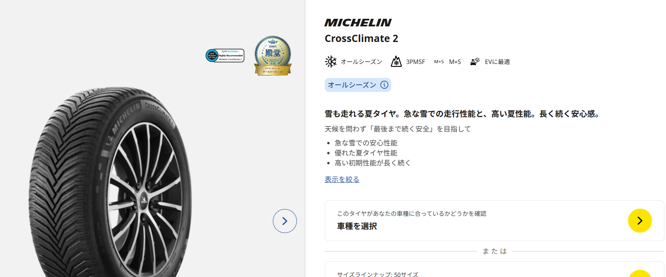This screenshot has width=666, height=277.
Task: Click the EVに最適 text label
Action: coord(497,62)
